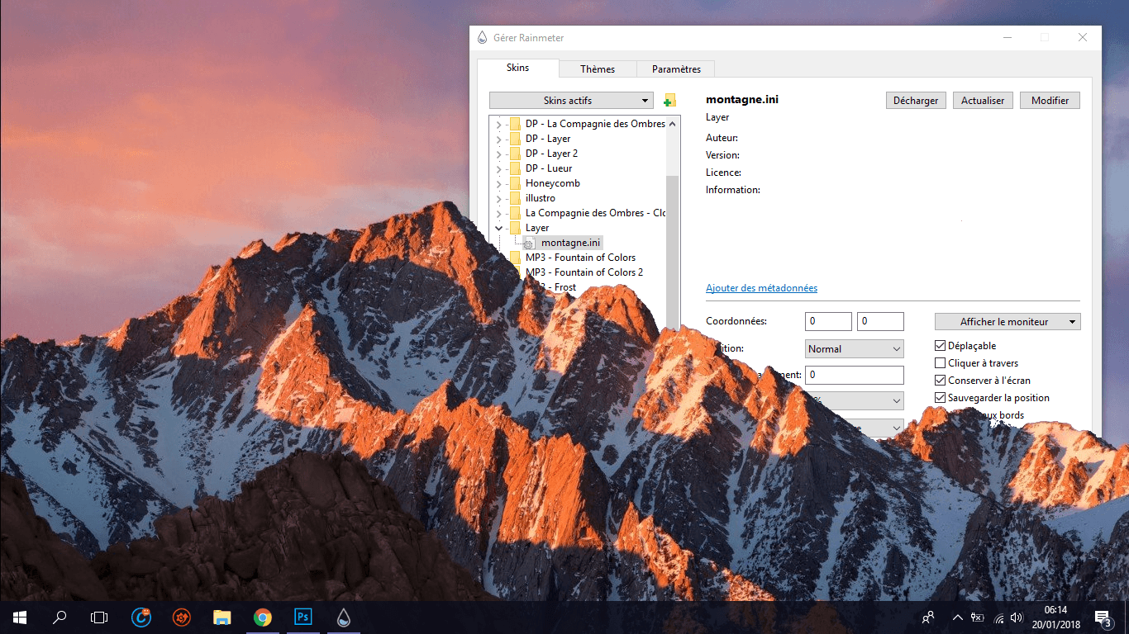The image size is (1129, 634).
Task: Expand the Afficher le moniteur dropdown
Action: 1007,322
